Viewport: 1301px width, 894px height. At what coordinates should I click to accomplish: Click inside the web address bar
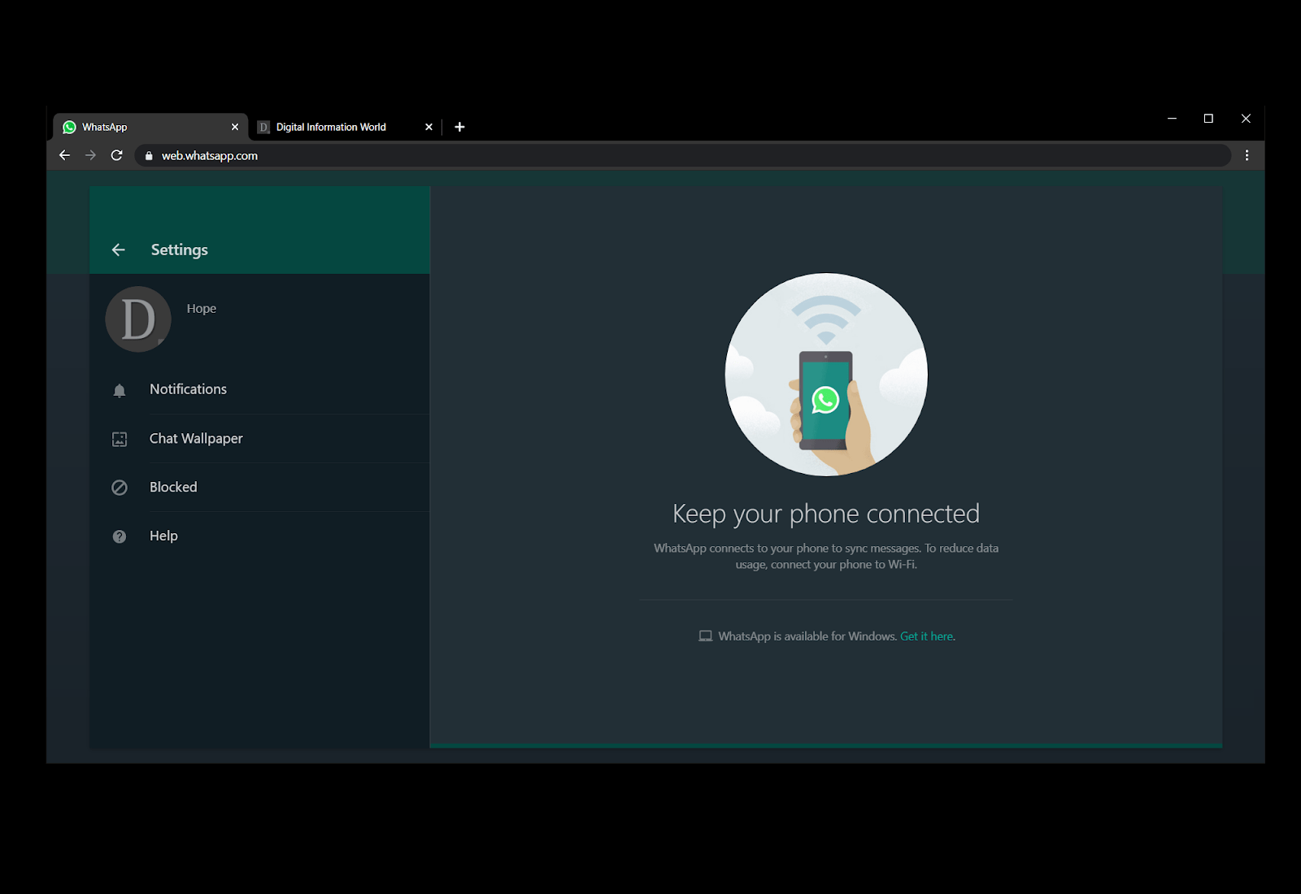coord(488,155)
